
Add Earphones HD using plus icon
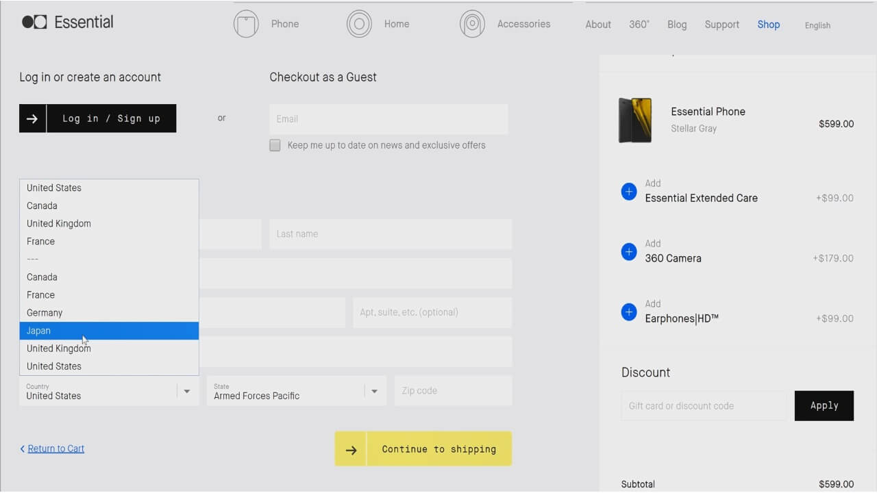[x=628, y=312]
